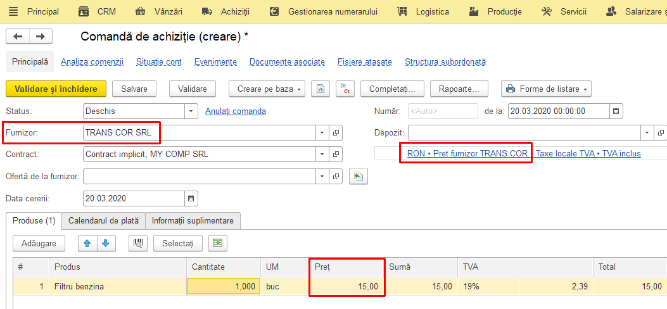Viewport: 667px width, 309px height.
Task: Select the Filtru benzina product cell
Action: click(x=118, y=287)
